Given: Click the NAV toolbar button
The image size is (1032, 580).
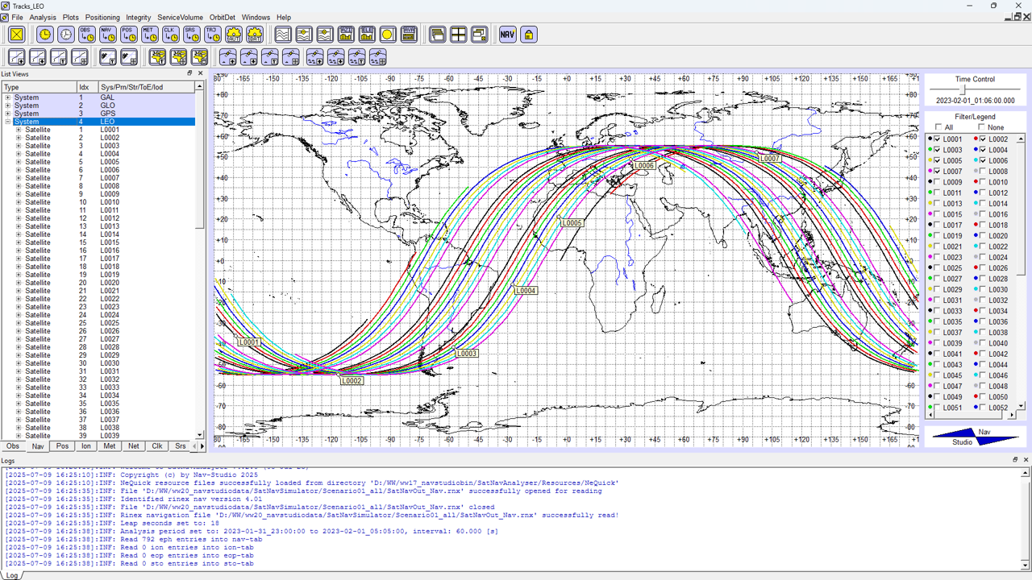Looking at the screenshot, I should click(507, 35).
